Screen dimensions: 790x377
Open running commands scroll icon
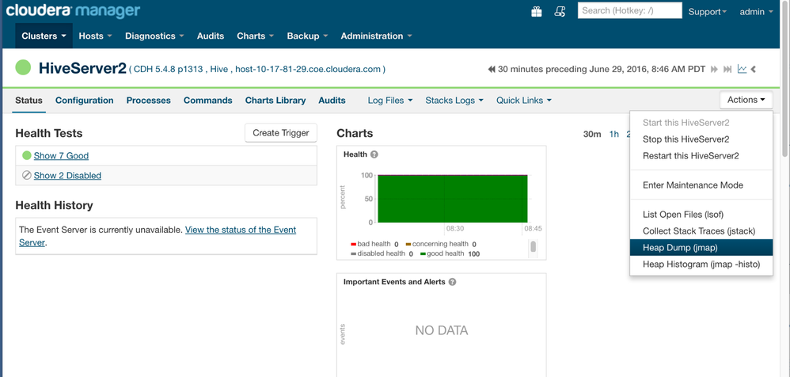tap(560, 12)
